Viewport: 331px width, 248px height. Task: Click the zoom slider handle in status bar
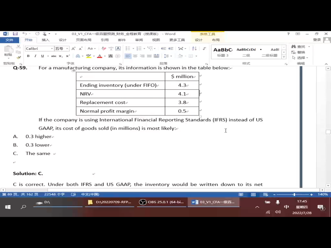[294, 194]
